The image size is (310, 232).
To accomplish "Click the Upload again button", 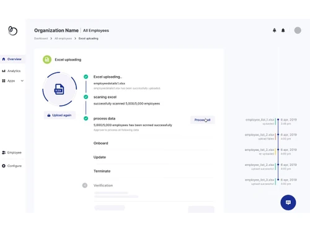I will (60, 115).
